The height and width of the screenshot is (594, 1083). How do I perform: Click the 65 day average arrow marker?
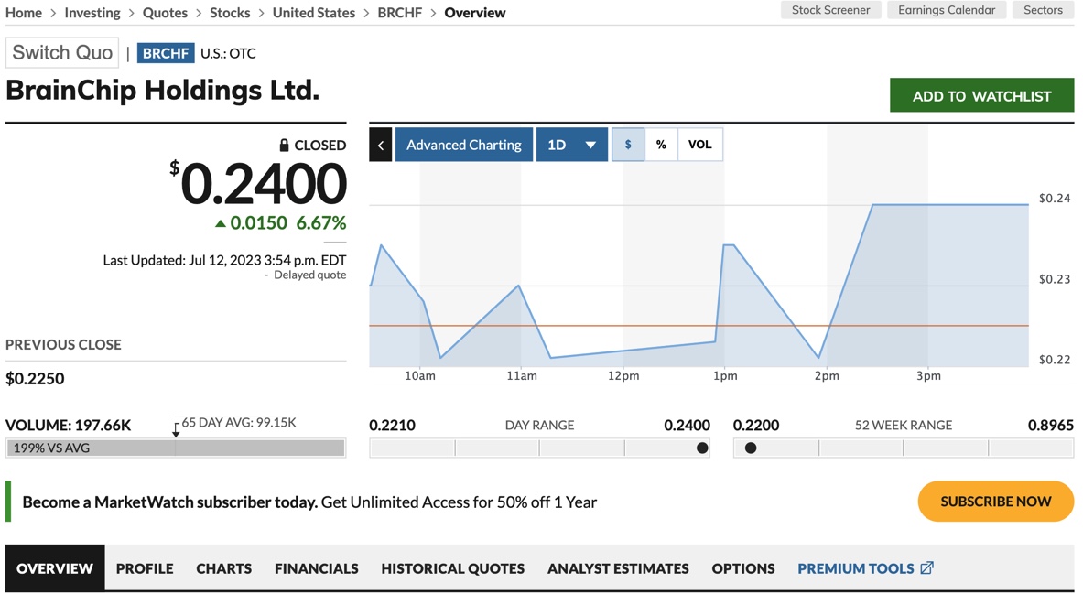tap(176, 430)
